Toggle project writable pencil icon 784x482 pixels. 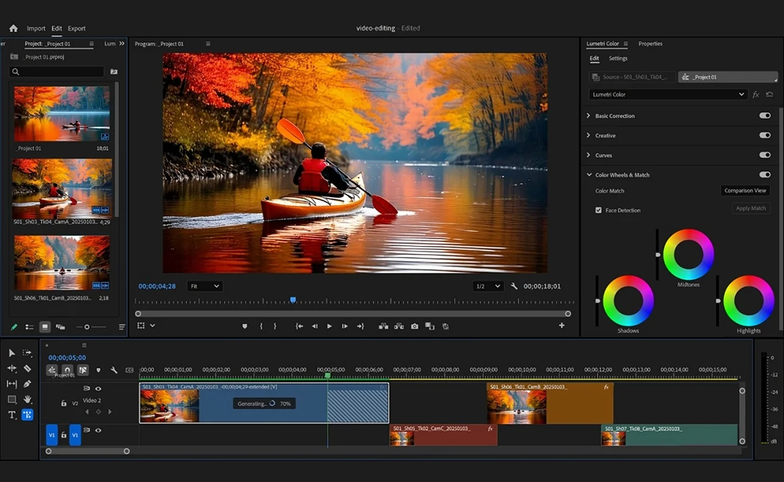(x=14, y=327)
